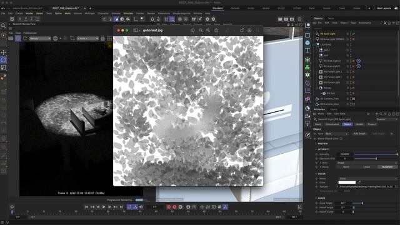
Task: Set Decay to Quadratic
Action: click(x=387, y=167)
